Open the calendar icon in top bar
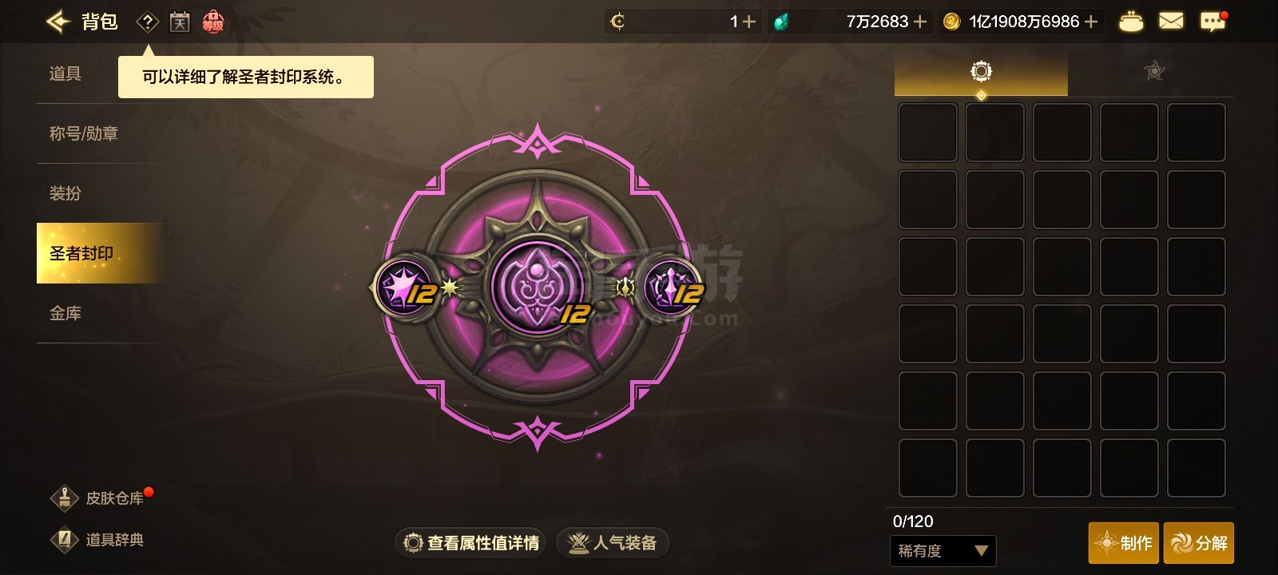 click(180, 22)
